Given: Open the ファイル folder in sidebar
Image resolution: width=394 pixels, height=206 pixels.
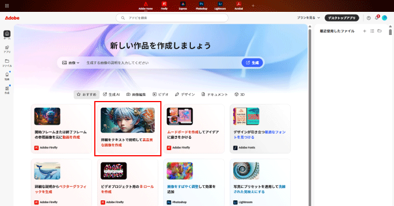Looking at the screenshot, I should [7, 63].
